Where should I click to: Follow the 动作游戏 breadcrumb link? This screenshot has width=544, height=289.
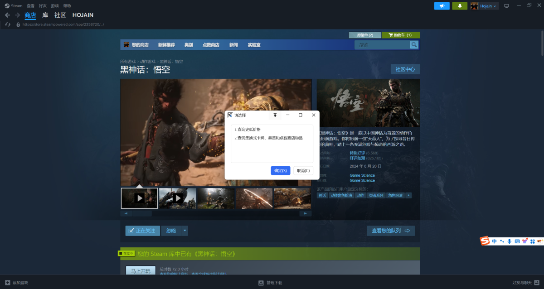(x=147, y=61)
